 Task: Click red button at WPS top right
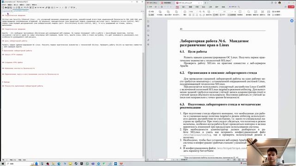click(291, 7)
